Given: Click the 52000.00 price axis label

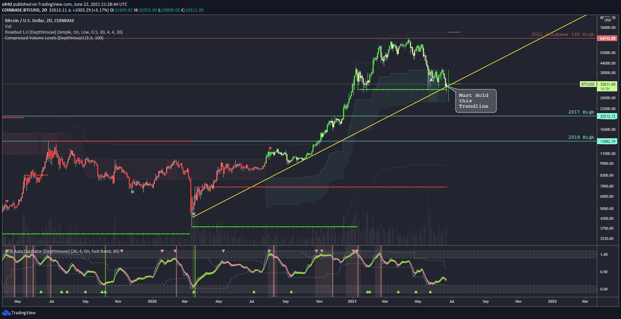Looking at the screenshot, I should pos(608,53).
